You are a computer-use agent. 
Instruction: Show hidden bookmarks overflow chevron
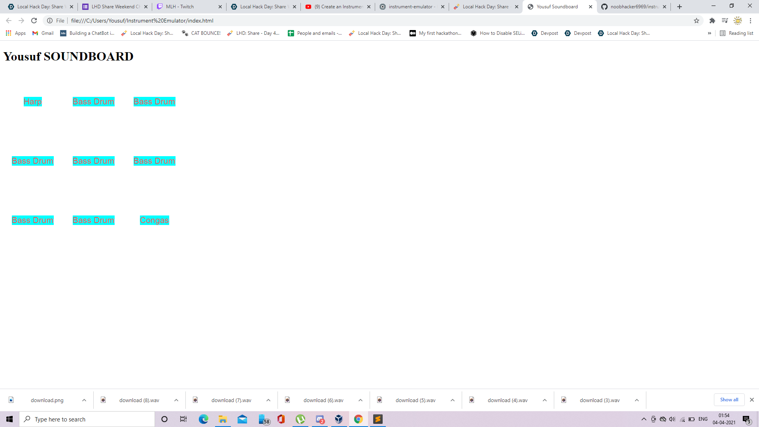[709, 33]
